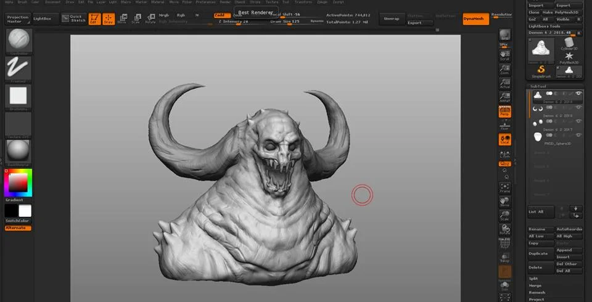Click the Unwrap button

tap(391, 19)
